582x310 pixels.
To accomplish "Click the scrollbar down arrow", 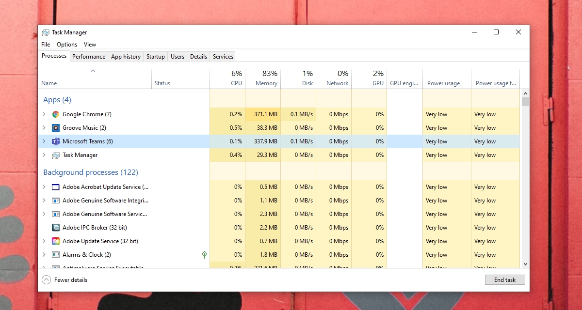I will click(x=525, y=264).
